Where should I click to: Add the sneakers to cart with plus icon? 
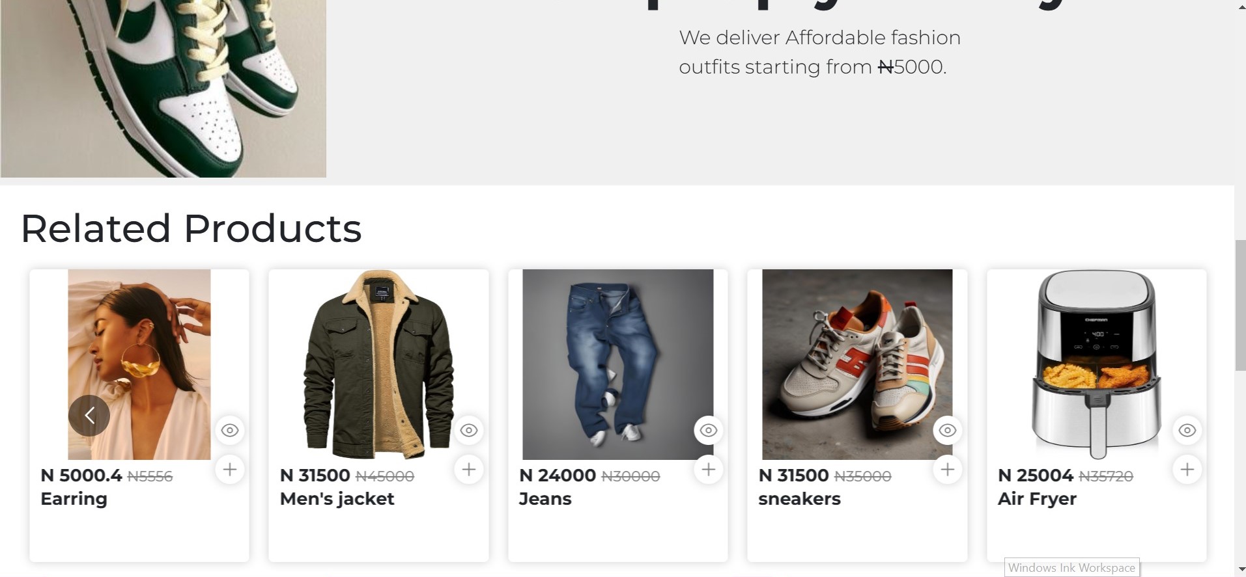click(947, 469)
